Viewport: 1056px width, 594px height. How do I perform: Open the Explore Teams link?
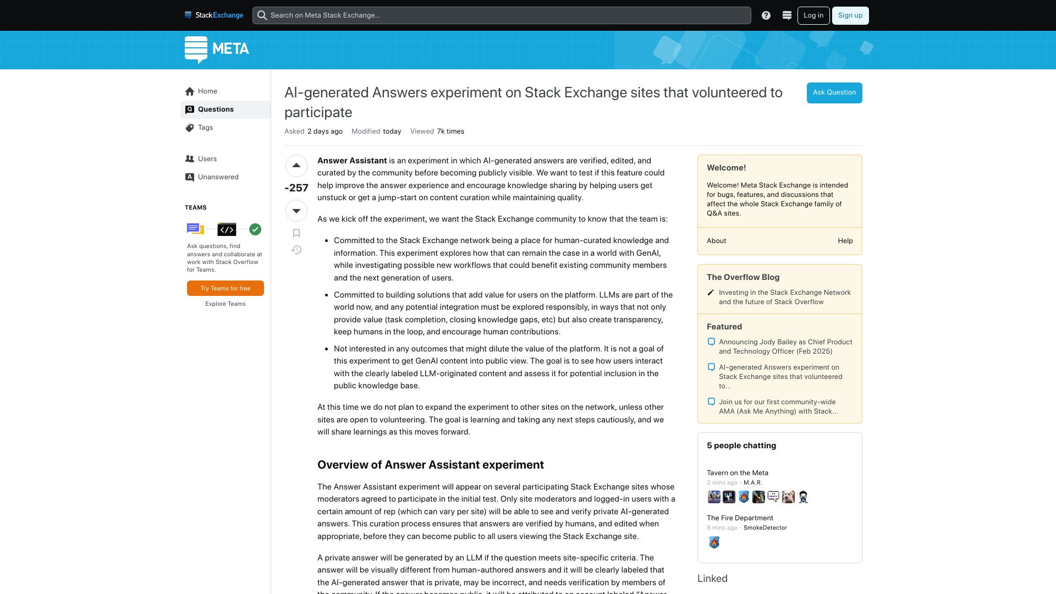226,304
